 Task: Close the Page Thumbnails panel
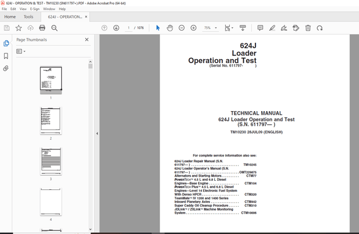coord(87,39)
